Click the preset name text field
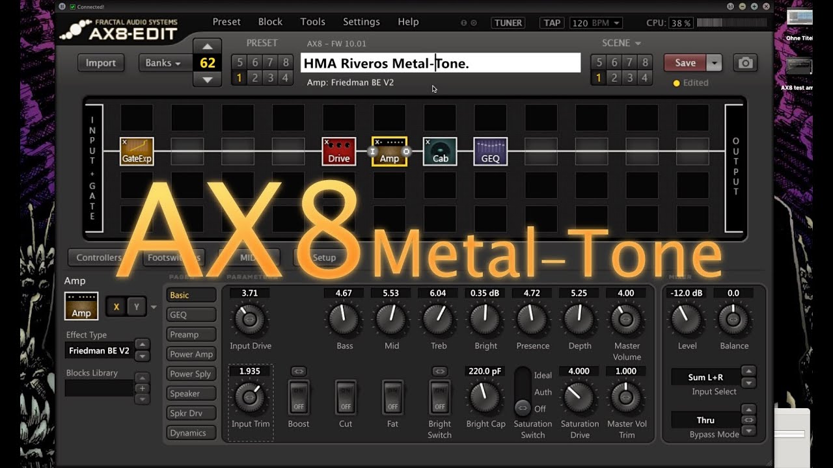This screenshot has width=833, height=468. pos(441,63)
